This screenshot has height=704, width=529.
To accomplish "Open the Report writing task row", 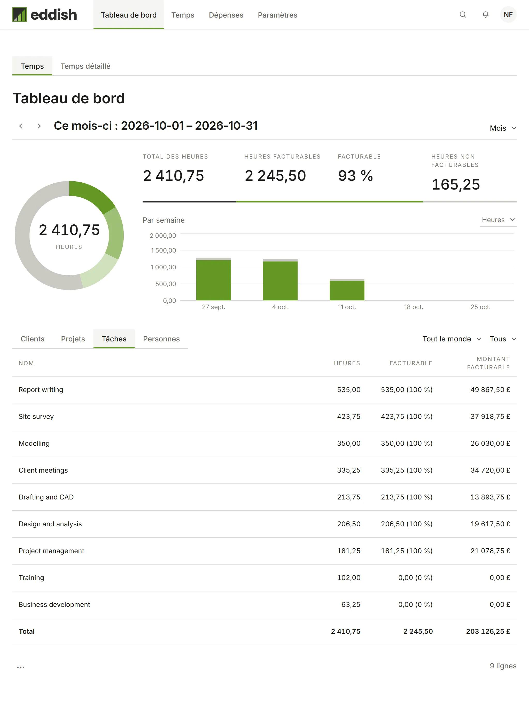I will pyautogui.click(x=264, y=390).
